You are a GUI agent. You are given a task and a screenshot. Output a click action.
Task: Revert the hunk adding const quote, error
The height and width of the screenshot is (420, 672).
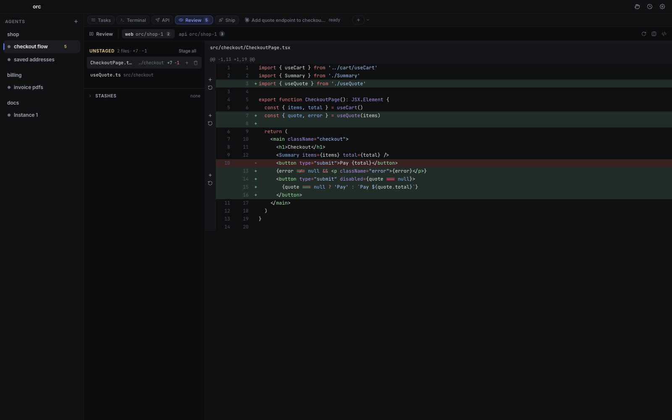click(210, 123)
